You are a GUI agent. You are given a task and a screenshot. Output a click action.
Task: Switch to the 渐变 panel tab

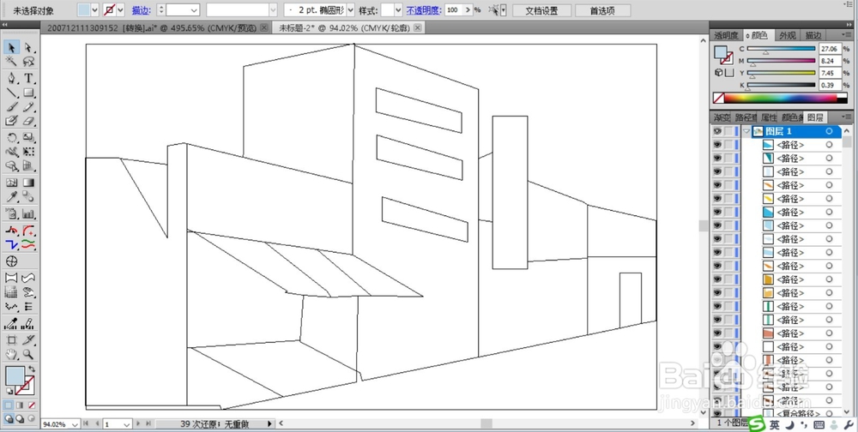pyautogui.click(x=722, y=117)
